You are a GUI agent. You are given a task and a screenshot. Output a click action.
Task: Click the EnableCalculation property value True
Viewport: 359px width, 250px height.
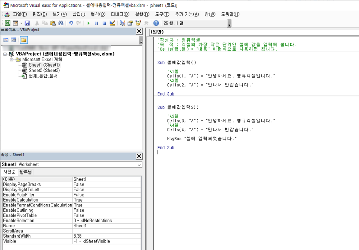pos(107,200)
